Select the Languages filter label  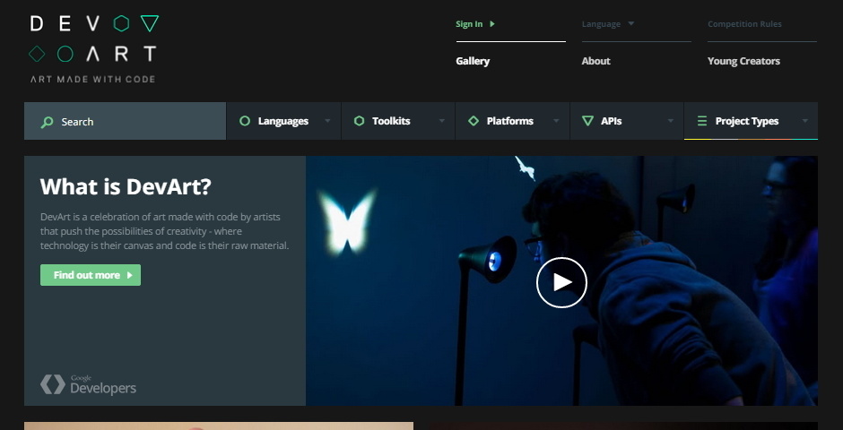[x=282, y=121]
